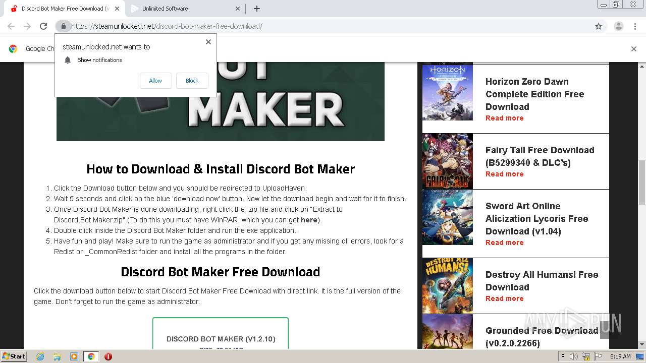Close the Unlimited Software tab
This screenshot has width=646, height=363.
(x=238, y=9)
